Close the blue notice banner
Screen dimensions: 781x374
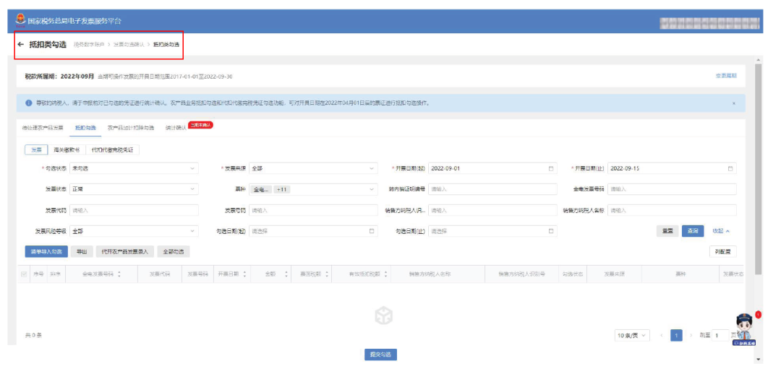(734, 103)
